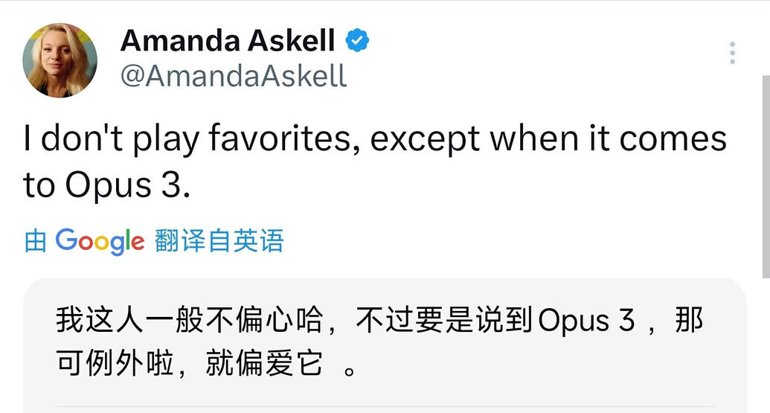Open Amanda Askell's profile picture
The image size is (770, 413).
click(x=60, y=60)
